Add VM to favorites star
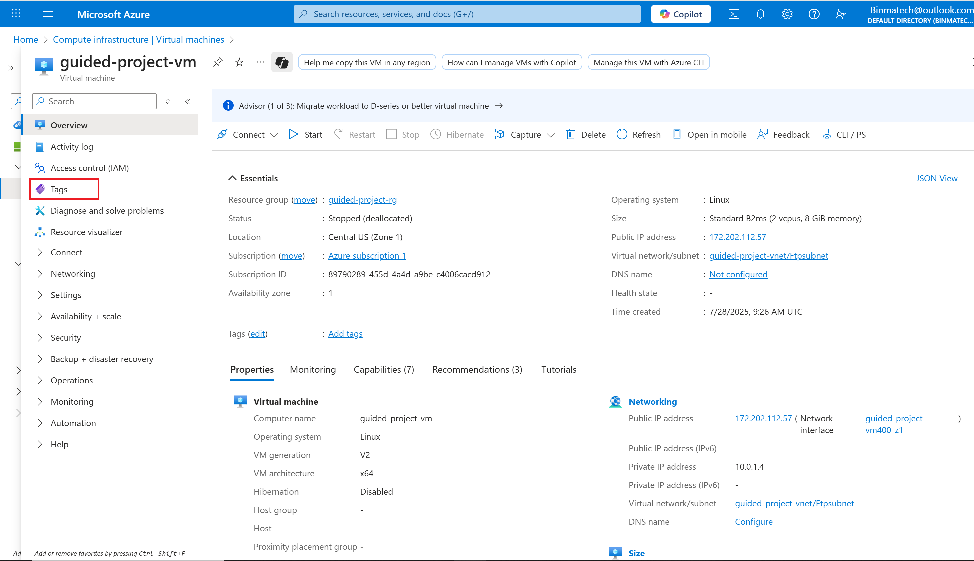The width and height of the screenshot is (974, 561). point(239,62)
